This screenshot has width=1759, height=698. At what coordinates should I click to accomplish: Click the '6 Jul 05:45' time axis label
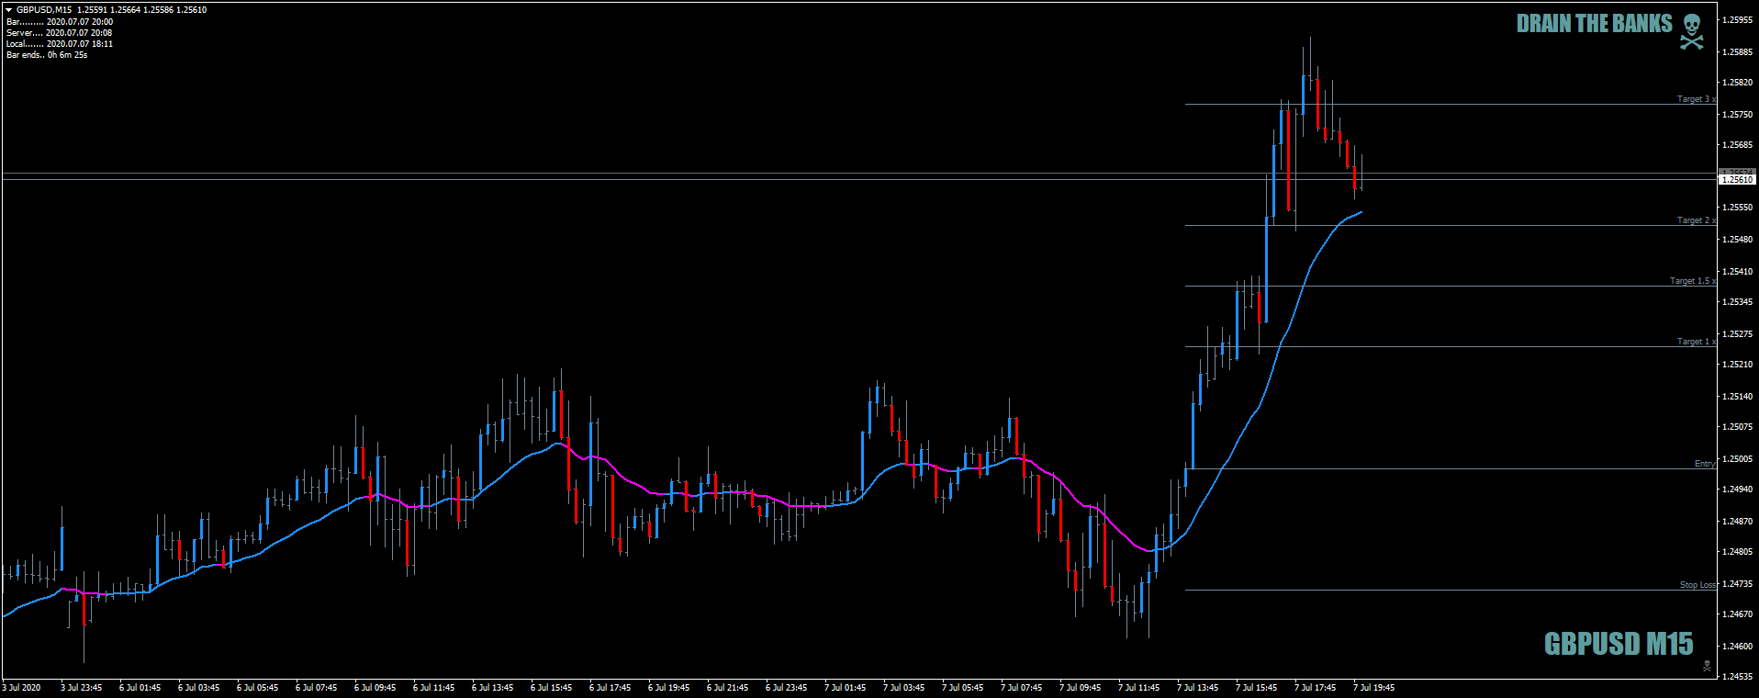(x=258, y=688)
